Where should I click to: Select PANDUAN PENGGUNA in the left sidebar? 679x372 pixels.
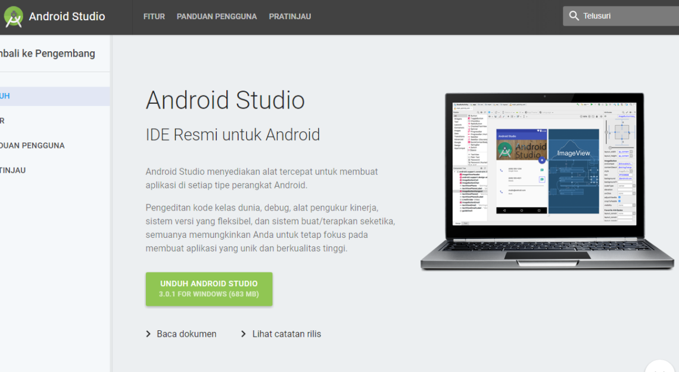click(32, 145)
